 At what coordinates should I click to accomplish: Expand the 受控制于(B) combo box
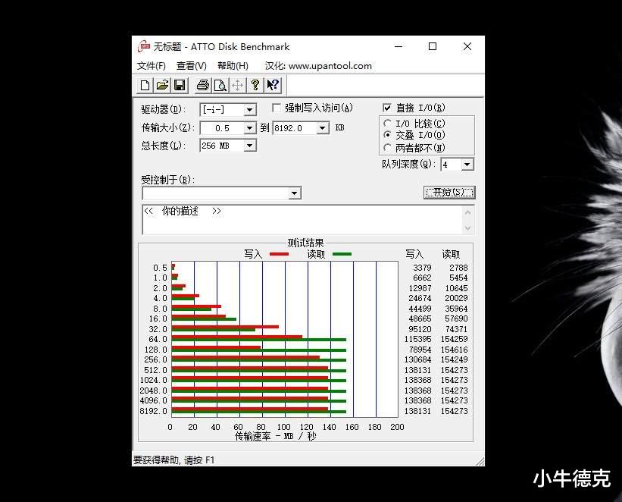coord(294,193)
